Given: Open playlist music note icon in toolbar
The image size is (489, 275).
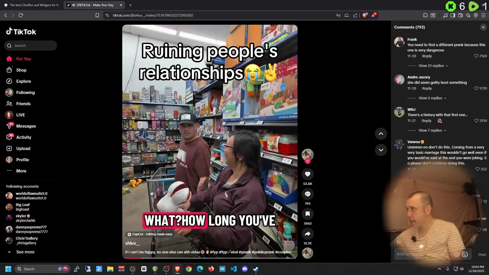Looking at the screenshot, I should pos(445,15).
